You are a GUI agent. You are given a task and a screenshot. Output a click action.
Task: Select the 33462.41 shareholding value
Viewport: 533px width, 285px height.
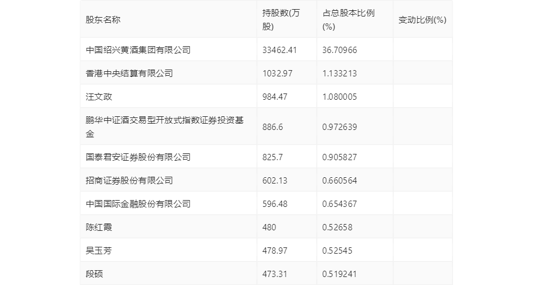[x=279, y=50]
